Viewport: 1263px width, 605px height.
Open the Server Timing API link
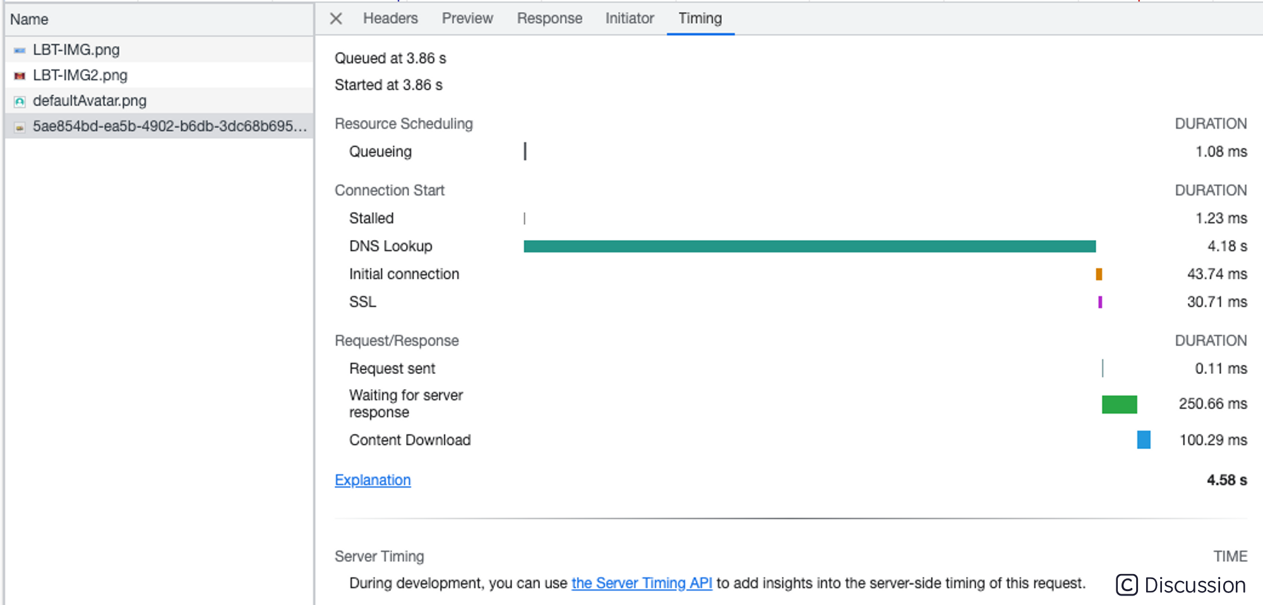tap(642, 583)
